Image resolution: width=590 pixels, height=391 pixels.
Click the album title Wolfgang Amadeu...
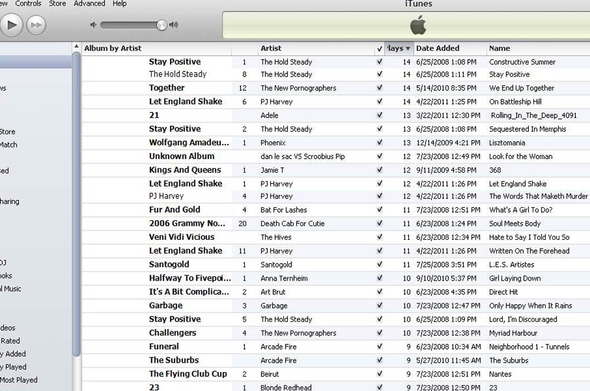coord(189,142)
